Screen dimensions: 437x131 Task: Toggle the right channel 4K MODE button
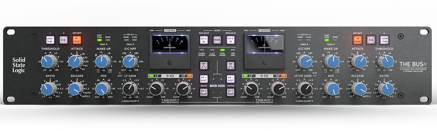coord(358,39)
